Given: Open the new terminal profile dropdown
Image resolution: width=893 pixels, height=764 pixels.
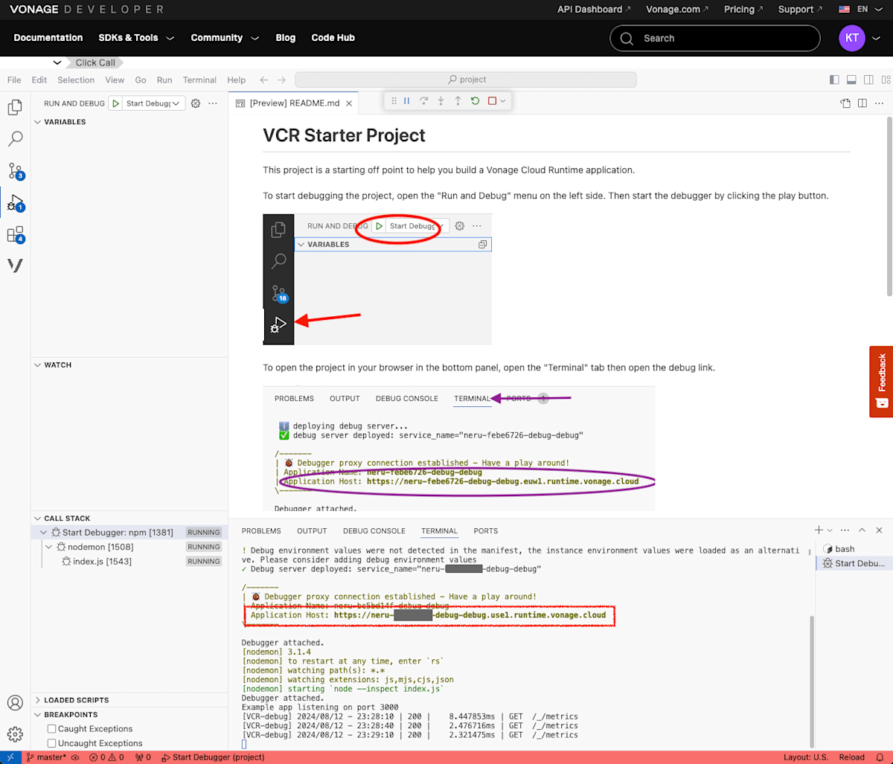Looking at the screenshot, I should coord(830,530).
